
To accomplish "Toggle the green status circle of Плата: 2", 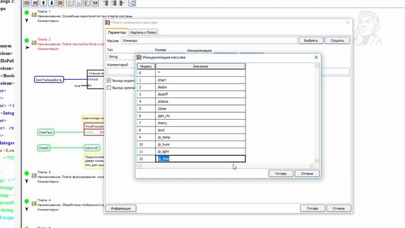I will [27, 41].
